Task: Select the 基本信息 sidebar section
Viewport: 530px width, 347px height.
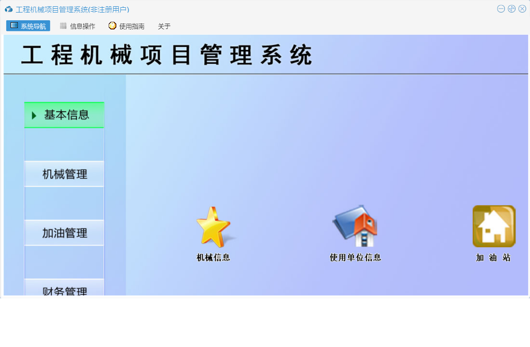Action: [x=64, y=115]
